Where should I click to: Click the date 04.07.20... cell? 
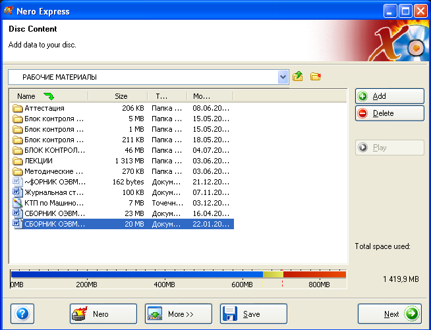[211, 150]
